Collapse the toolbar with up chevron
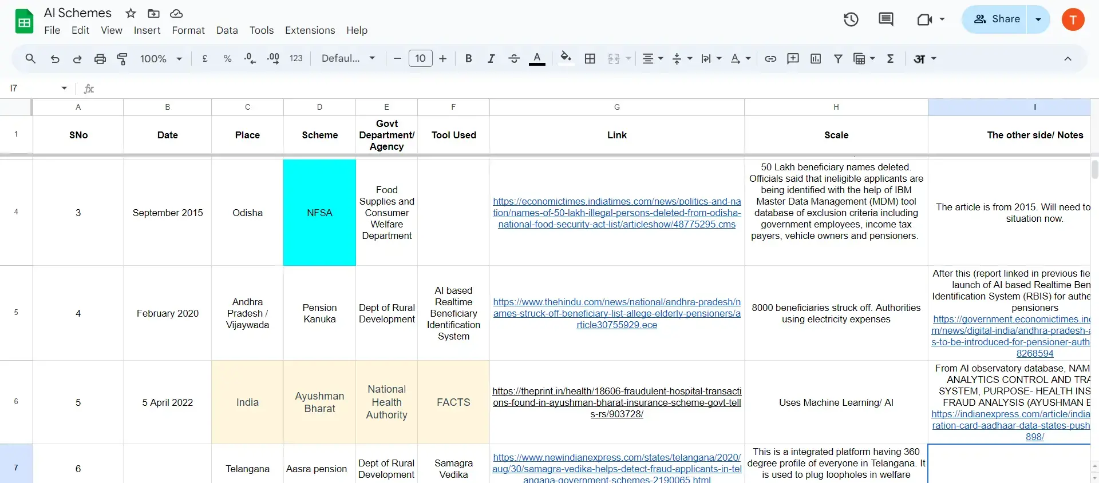Screen dimensions: 1099x483 click(1068, 58)
